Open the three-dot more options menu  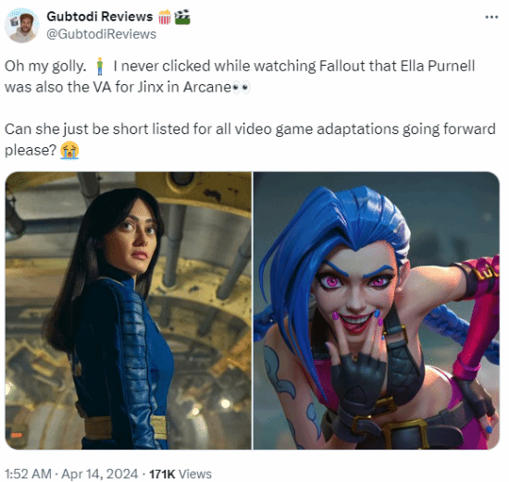pyautogui.click(x=491, y=18)
